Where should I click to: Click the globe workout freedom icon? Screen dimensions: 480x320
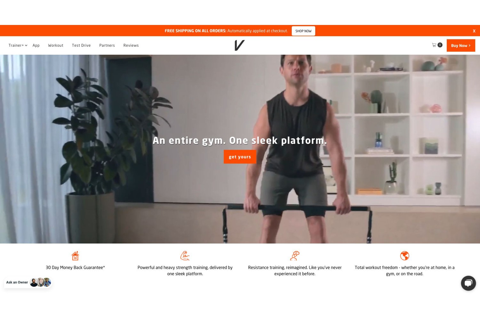404,256
